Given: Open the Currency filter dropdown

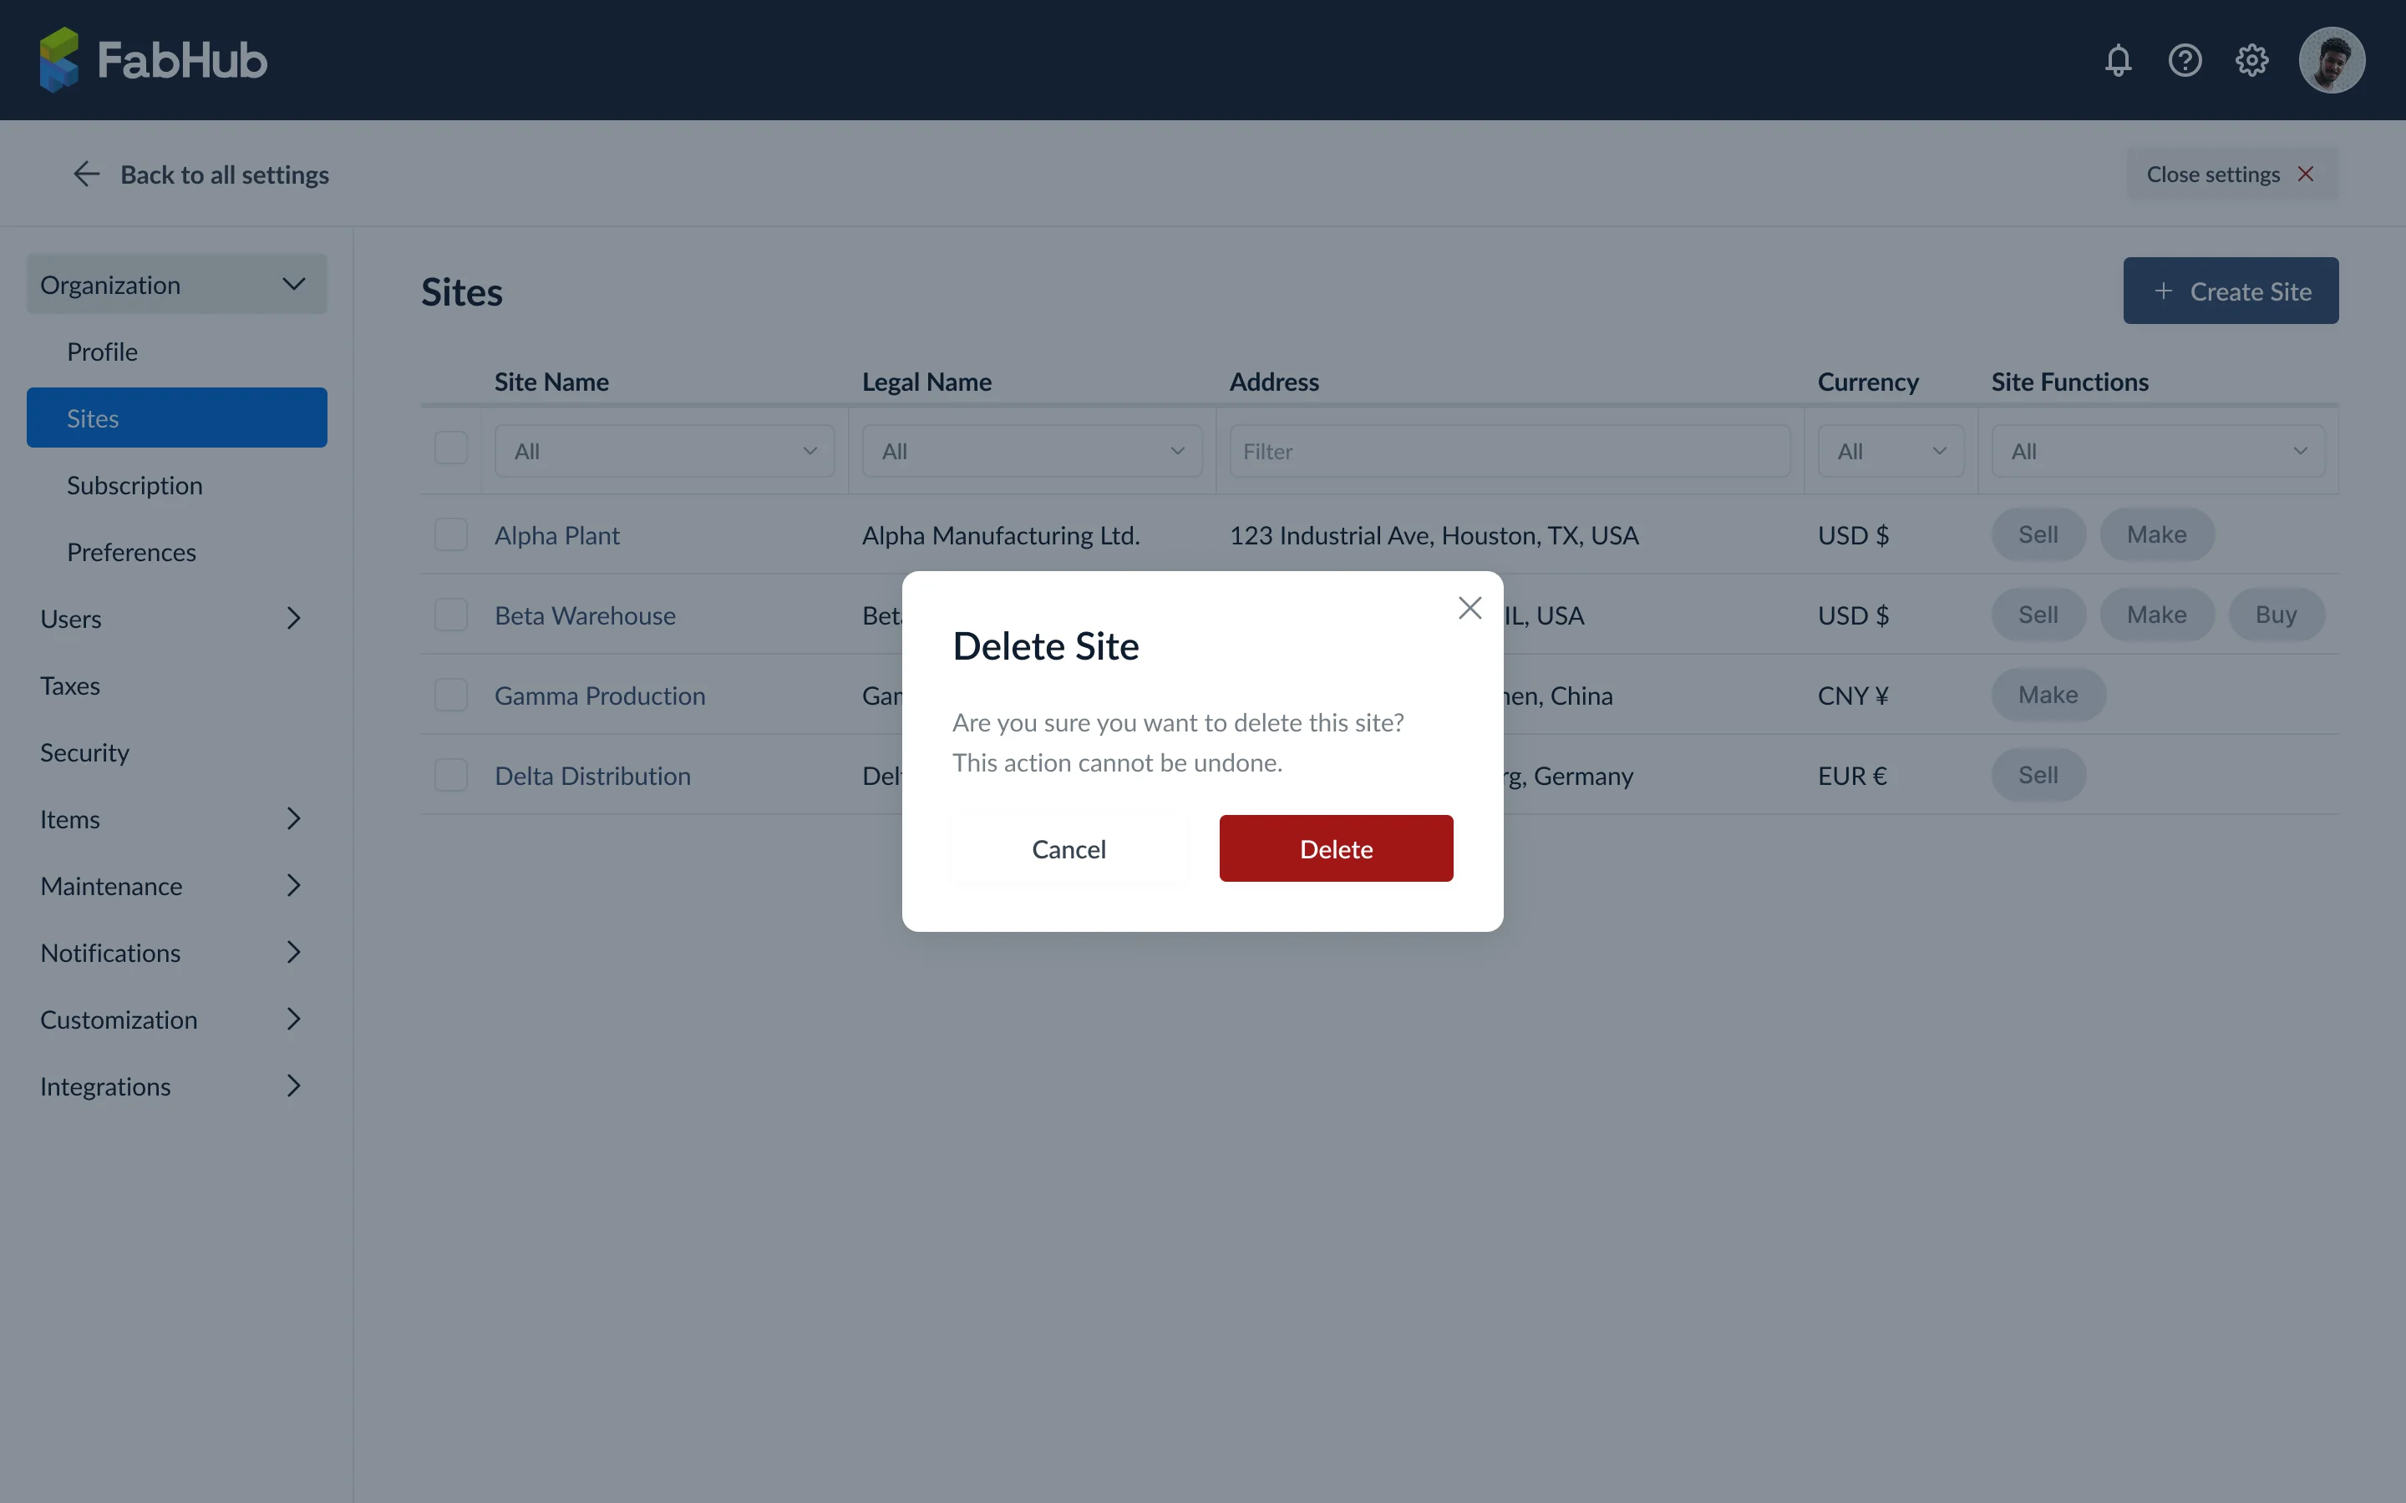Looking at the screenshot, I should pos(1890,451).
